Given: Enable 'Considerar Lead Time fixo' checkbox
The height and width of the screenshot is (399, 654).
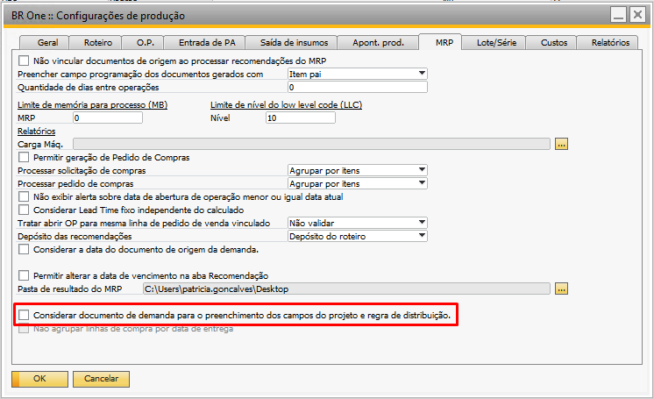Looking at the screenshot, I should pyautogui.click(x=24, y=210).
